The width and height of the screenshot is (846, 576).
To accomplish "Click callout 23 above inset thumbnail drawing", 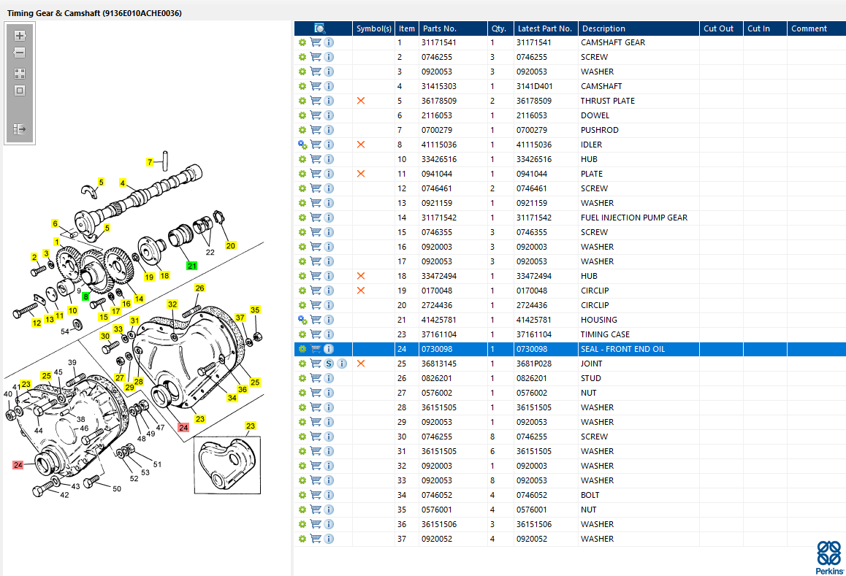I will pyautogui.click(x=250, y=426).
